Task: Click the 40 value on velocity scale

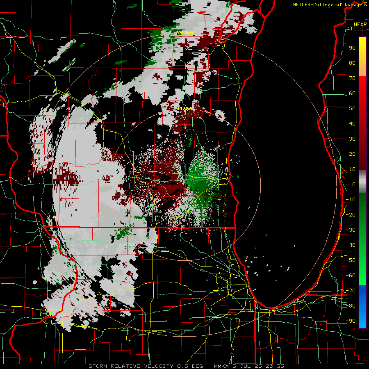Action: coord(352,124)
